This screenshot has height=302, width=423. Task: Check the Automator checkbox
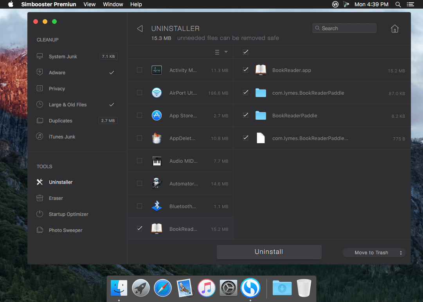point(139,183)
